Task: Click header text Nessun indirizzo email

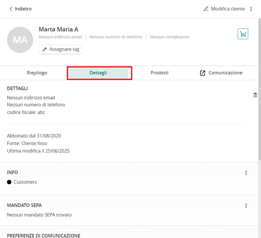Action: (x=60, y=37)
